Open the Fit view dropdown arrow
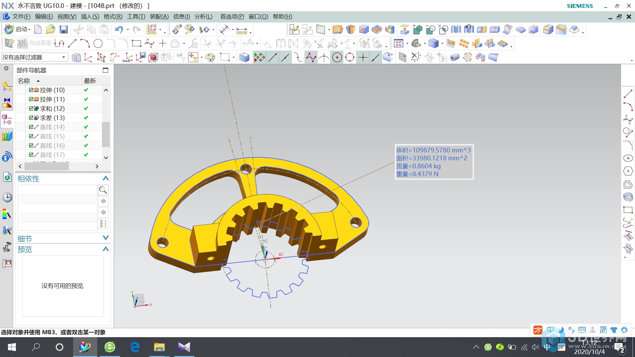The height and width of the screenshot is (357, 635). 407,43
